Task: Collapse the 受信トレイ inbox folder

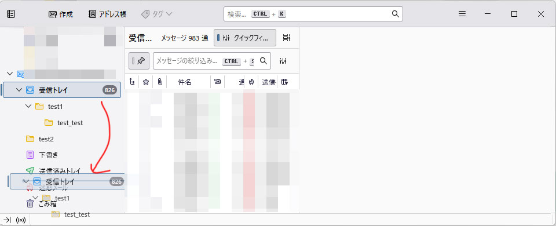Action: (19, 90)
